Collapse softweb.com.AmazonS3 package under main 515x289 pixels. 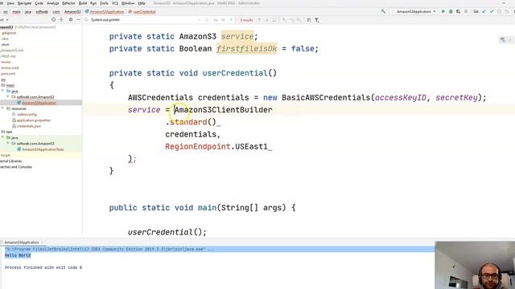click(x=8, y=96)
